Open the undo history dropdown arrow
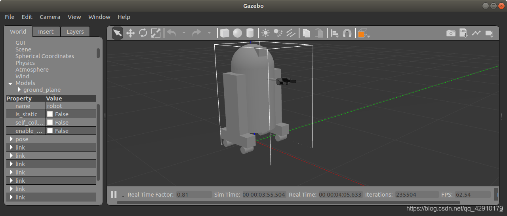The height and width of the screenshot is (216, 507). (184, 33)
